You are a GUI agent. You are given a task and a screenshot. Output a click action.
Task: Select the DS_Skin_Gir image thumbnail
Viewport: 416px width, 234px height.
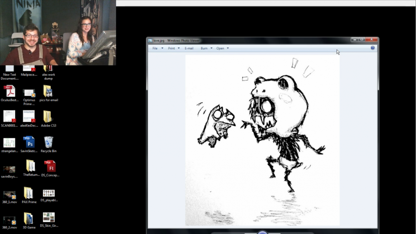(x=49, y=217)
